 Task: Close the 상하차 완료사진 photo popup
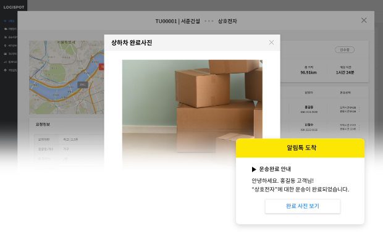(271, 43)
